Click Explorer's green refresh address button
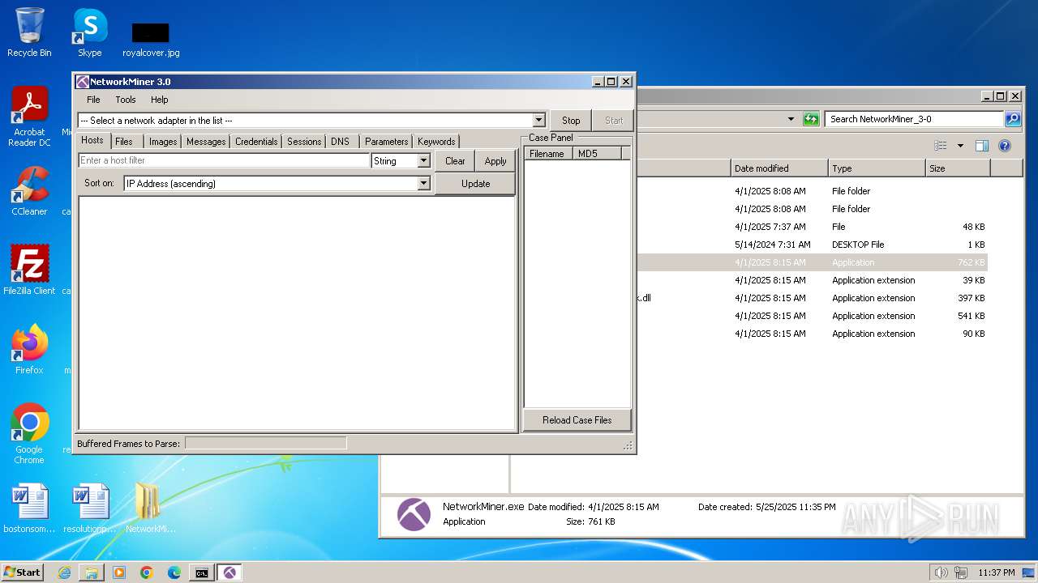 811,119
